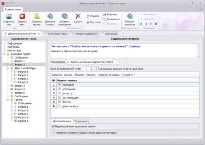Collapse the Ввод с клавиатуры tree node
This screenshot has width=205, height=145.
click(8, 68)
